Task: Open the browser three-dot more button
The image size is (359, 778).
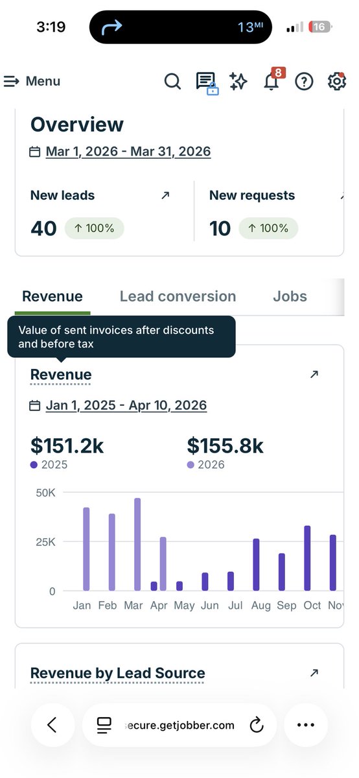Action: coord(305,725)
